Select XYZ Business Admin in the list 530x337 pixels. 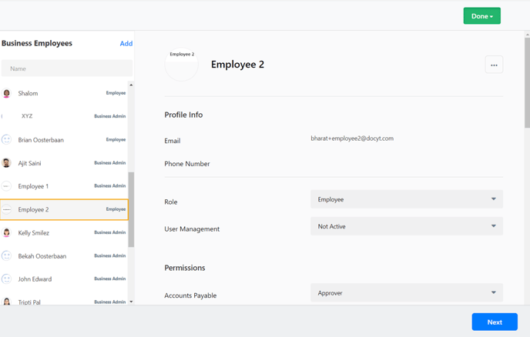coord(64,116)
